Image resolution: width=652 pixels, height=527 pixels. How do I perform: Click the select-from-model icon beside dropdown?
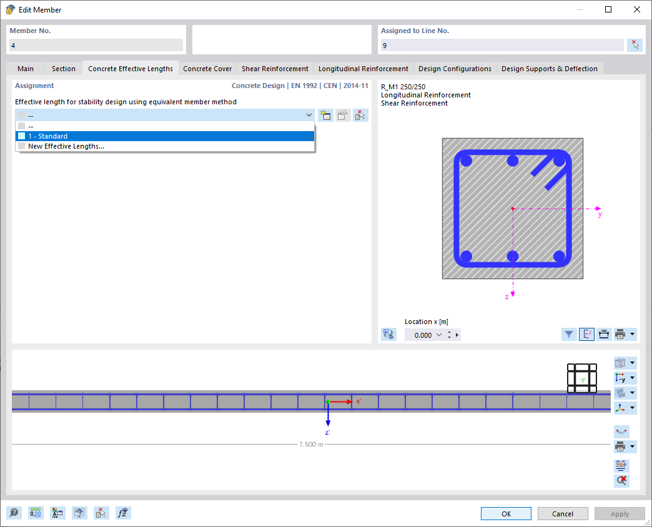click(360, 115)
